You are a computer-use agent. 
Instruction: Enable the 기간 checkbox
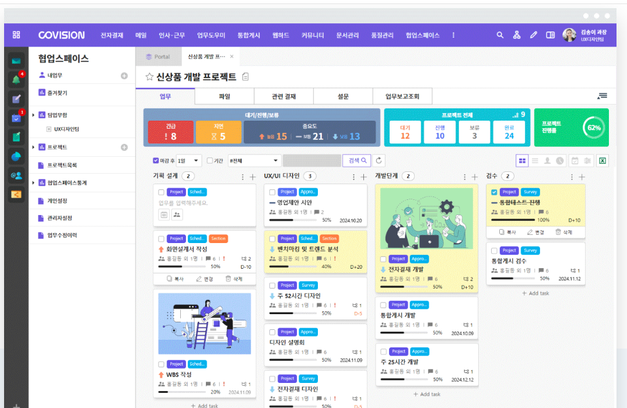210,160
